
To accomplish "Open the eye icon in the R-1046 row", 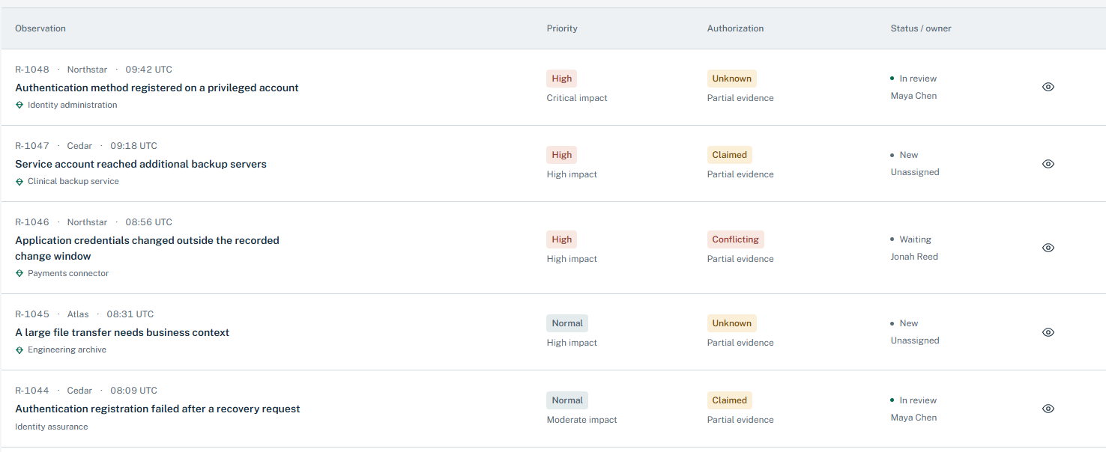I will click(x=1048, y=248).
